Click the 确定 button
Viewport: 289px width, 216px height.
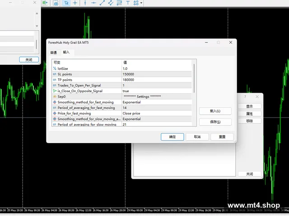[172, 137]
